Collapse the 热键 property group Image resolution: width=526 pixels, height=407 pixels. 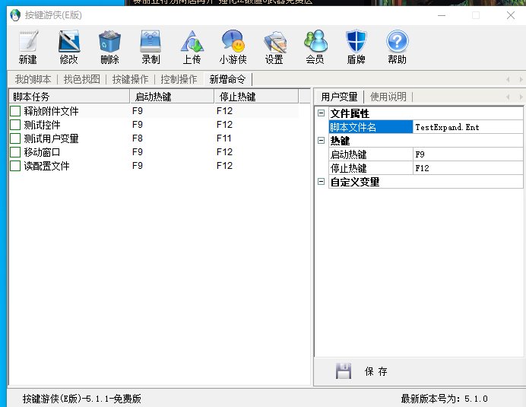click(321, 141)
